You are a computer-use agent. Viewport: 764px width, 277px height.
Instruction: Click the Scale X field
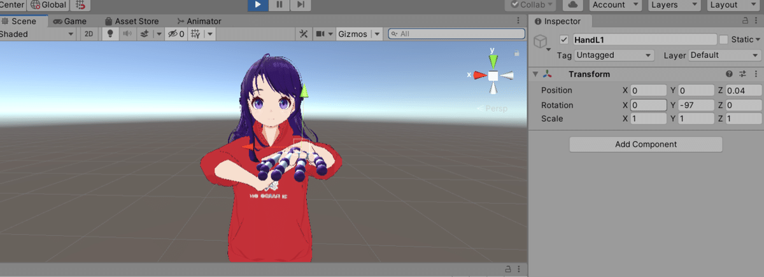click(x=649, y=119)
